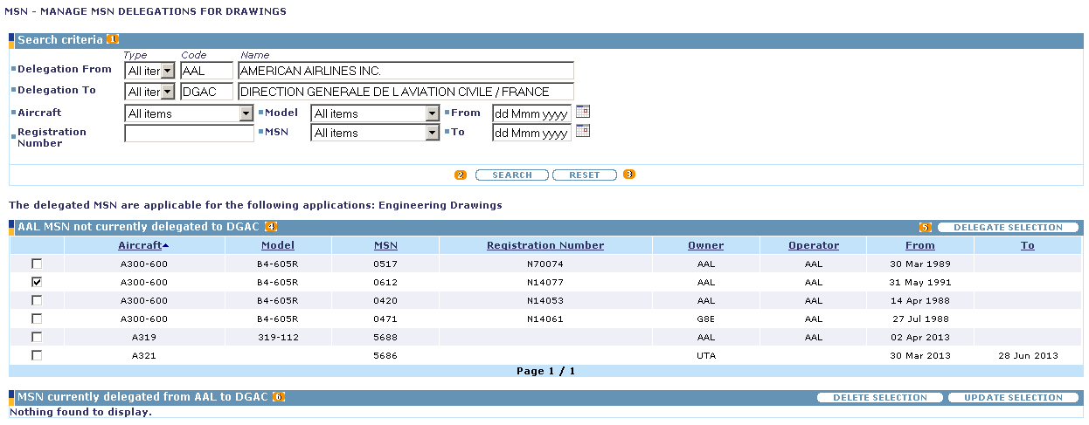
Task: Click date cell 28 Jun 2013
Action: pos(1028,355)
